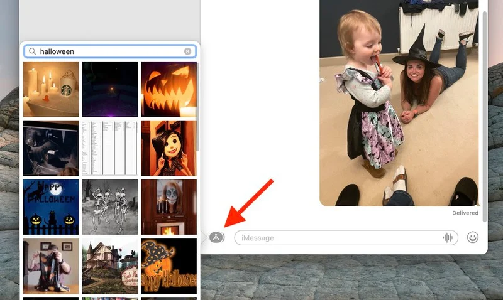Viewport: 503px width, 300px height.
Task: Choose the dark purple-lit GIF
Action: 110,89
